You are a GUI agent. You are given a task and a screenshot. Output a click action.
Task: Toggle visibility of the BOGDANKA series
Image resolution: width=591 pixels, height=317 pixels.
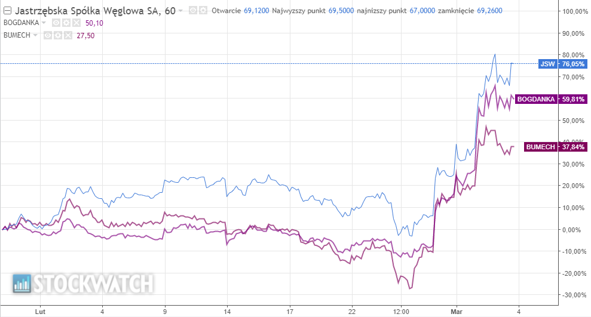point(56,23)
